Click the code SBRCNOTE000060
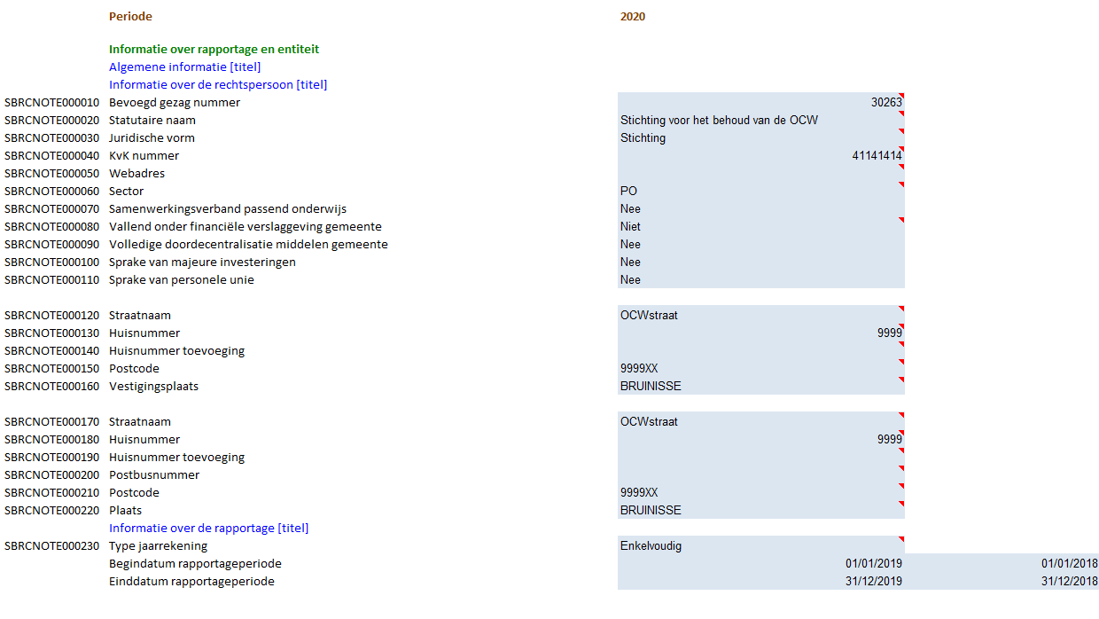This screenshot has width=1099, height=619. pyautogui.click(x=51, y=192)
